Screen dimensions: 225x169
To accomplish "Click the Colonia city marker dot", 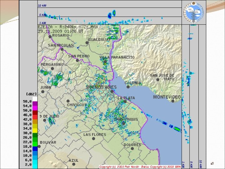I will point(128,87).
